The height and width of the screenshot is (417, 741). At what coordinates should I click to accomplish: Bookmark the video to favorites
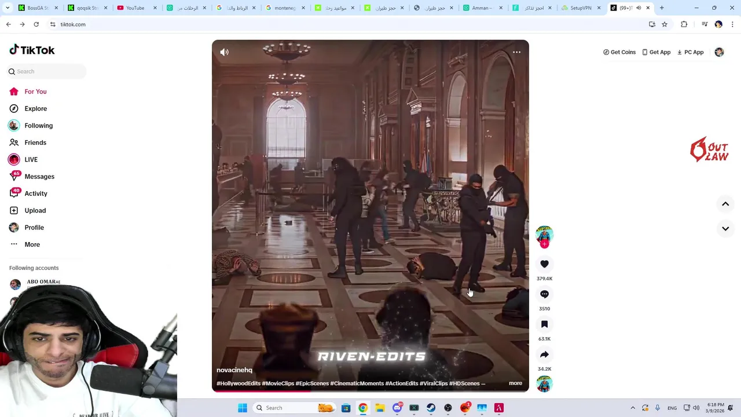click(x=544, y=324)
